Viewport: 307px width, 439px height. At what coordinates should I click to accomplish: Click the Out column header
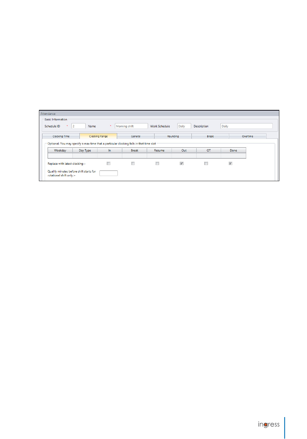tap(184, 151)
